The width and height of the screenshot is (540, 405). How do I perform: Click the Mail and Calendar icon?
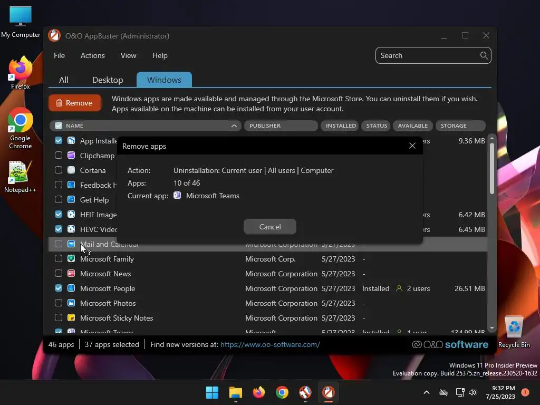(71, 244)
